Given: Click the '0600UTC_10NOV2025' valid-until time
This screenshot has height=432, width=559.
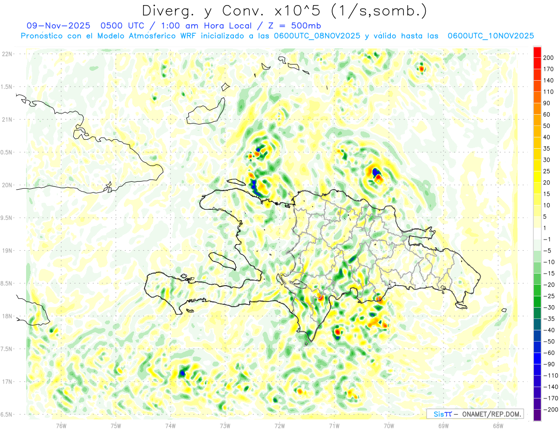Looking at the screenshot, I should coord(491,36).
